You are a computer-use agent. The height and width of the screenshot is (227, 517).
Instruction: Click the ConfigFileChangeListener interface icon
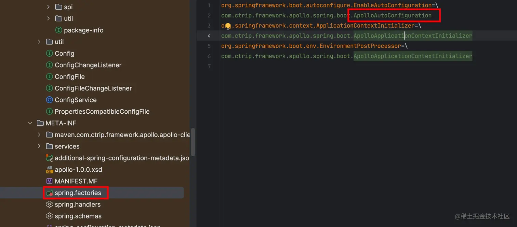tap(49, 88)
